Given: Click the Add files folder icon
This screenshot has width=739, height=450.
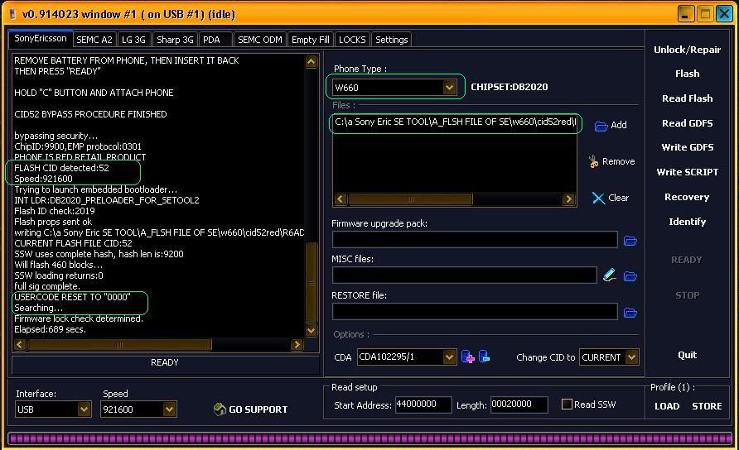Looking at the screenshot, I should tap(601, 126).
